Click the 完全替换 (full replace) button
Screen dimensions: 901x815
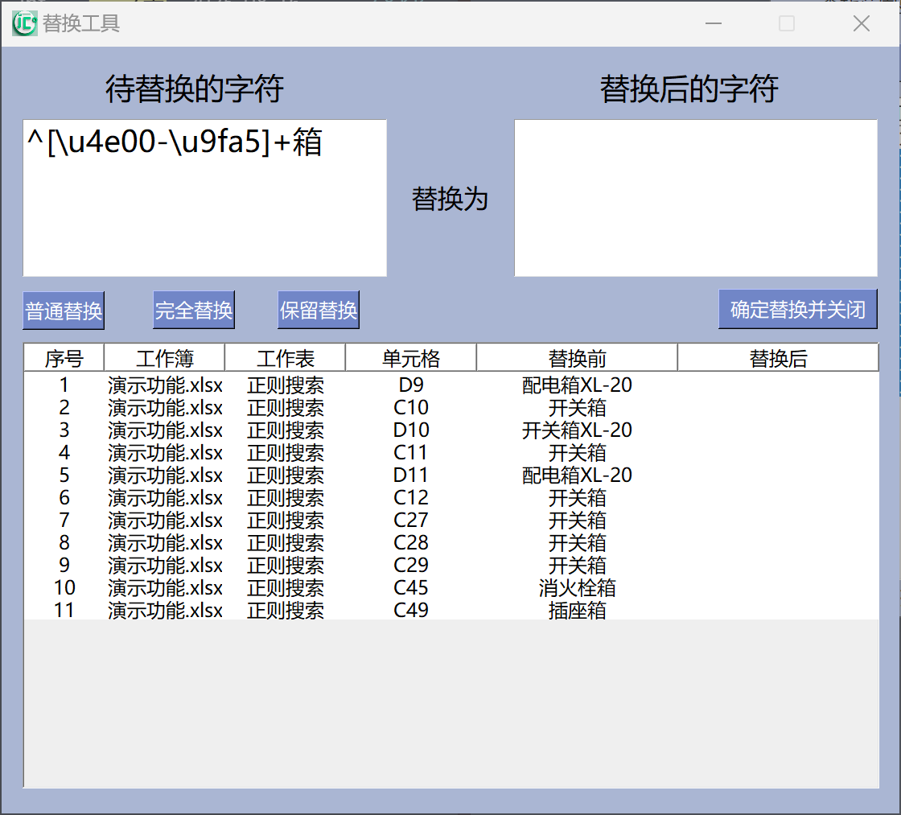tap(193, 310)
